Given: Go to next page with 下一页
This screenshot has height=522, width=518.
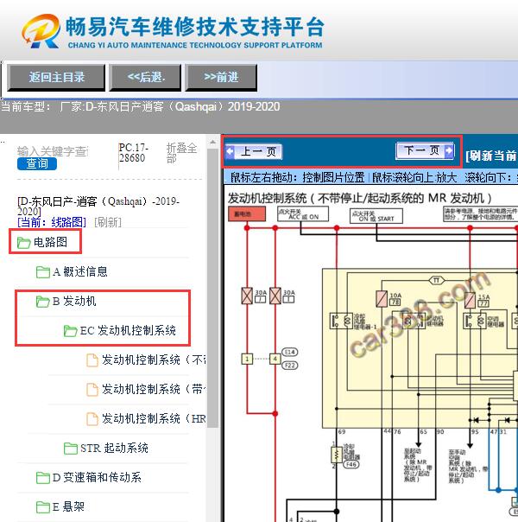Looking at the screenshot, I should 425,150.
